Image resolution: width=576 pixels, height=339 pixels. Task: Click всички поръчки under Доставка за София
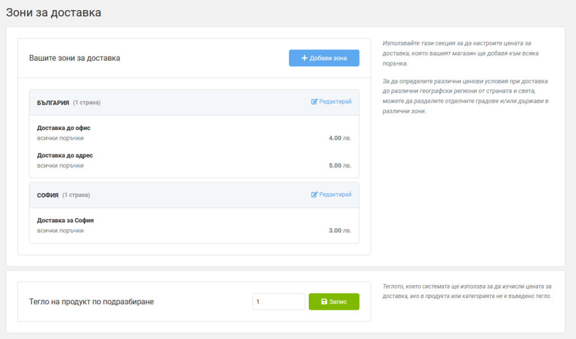pos(60,231)
